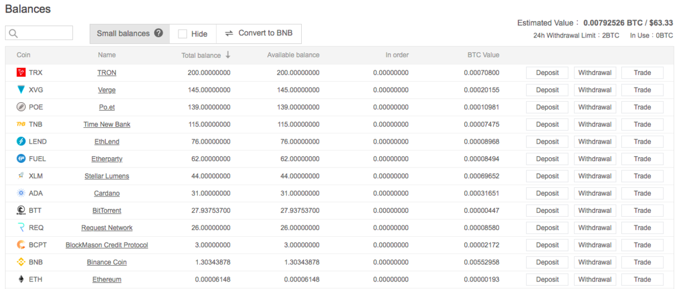This screenshot has height=289, width=682.
Task: Click Withdrawal in the ETH row
Action: 595,279
